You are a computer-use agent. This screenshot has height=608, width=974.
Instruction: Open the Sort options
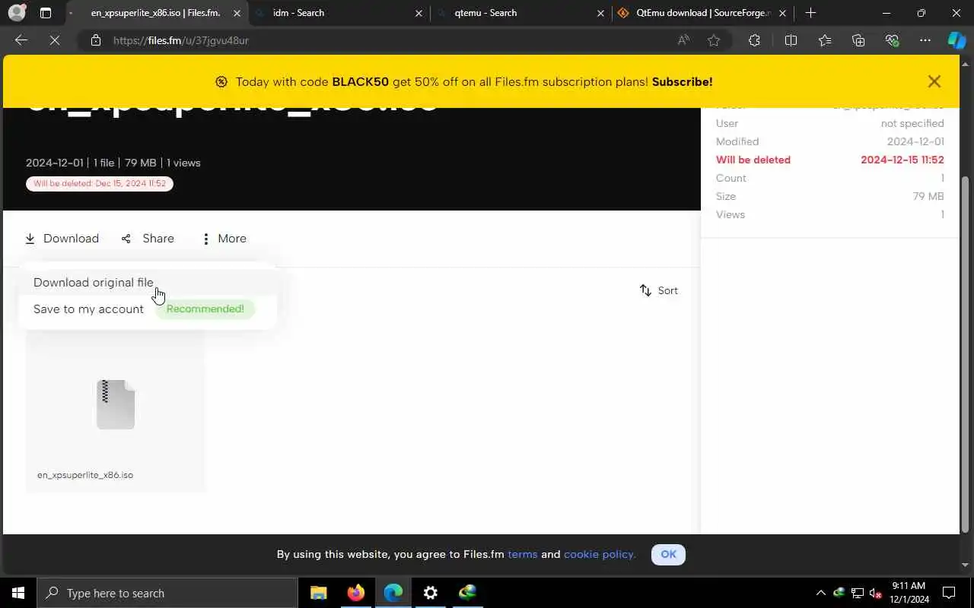tap(659, 290)
